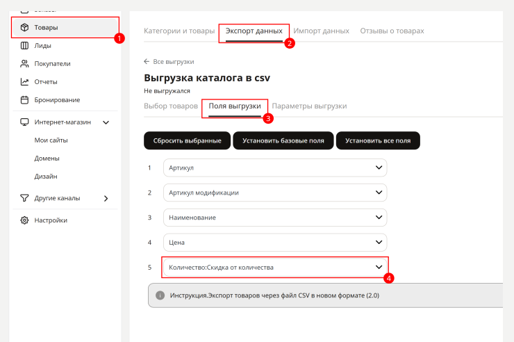
Task: Click Установить все поля button
Action: (378, 140)
